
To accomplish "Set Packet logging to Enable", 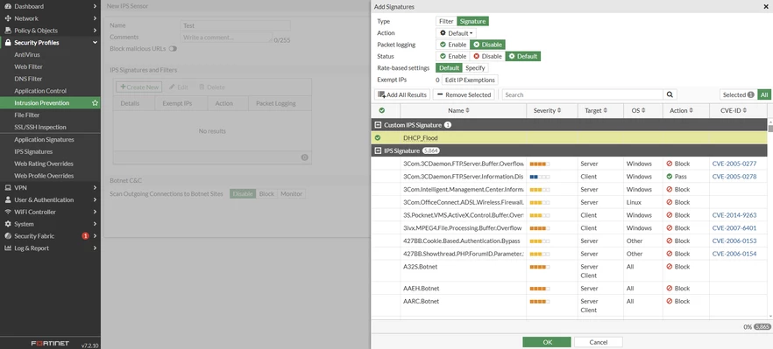I will (x=452, y=45).
